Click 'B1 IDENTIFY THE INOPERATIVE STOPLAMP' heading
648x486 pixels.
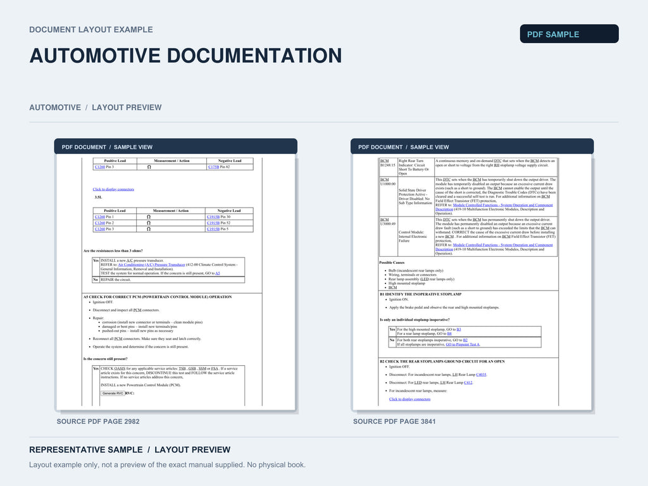click(x=420, y=294)
